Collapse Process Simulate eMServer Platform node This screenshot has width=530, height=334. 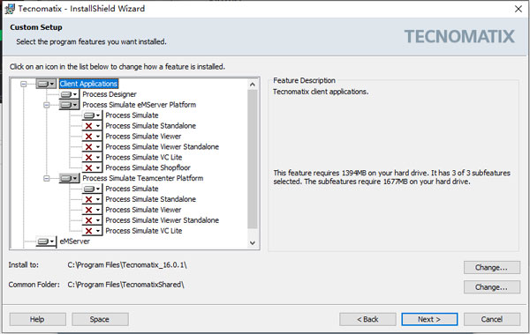tap(46, 105)
